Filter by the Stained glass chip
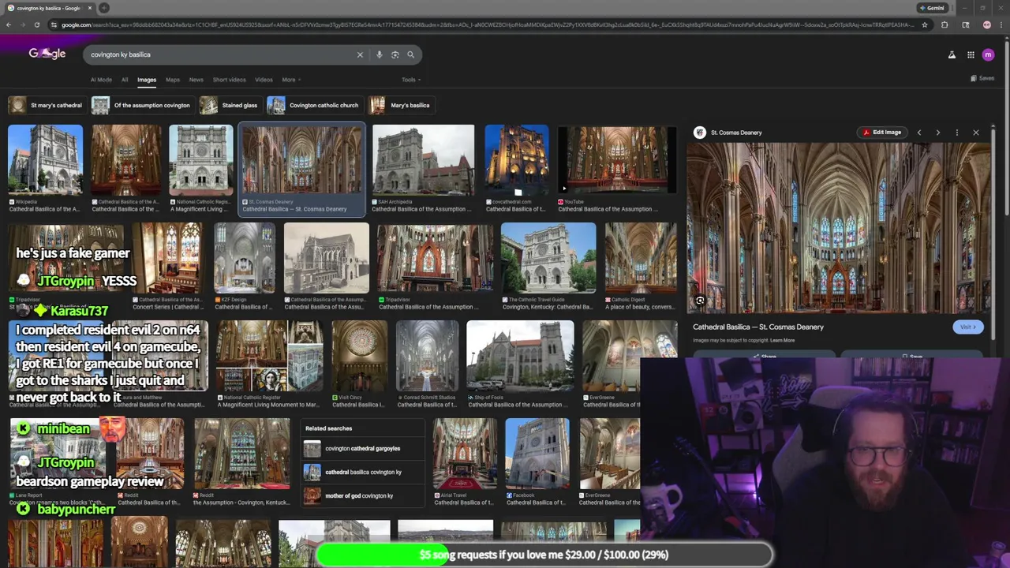 (230, 105)
